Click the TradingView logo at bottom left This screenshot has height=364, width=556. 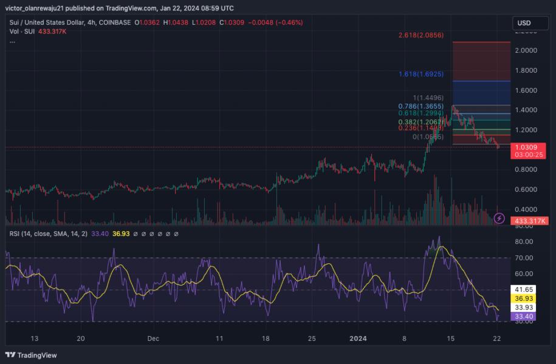(x=31, y=355)
